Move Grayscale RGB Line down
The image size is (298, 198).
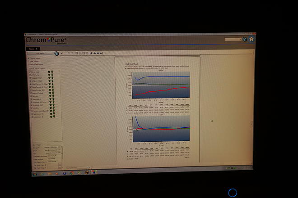(53, 102)
